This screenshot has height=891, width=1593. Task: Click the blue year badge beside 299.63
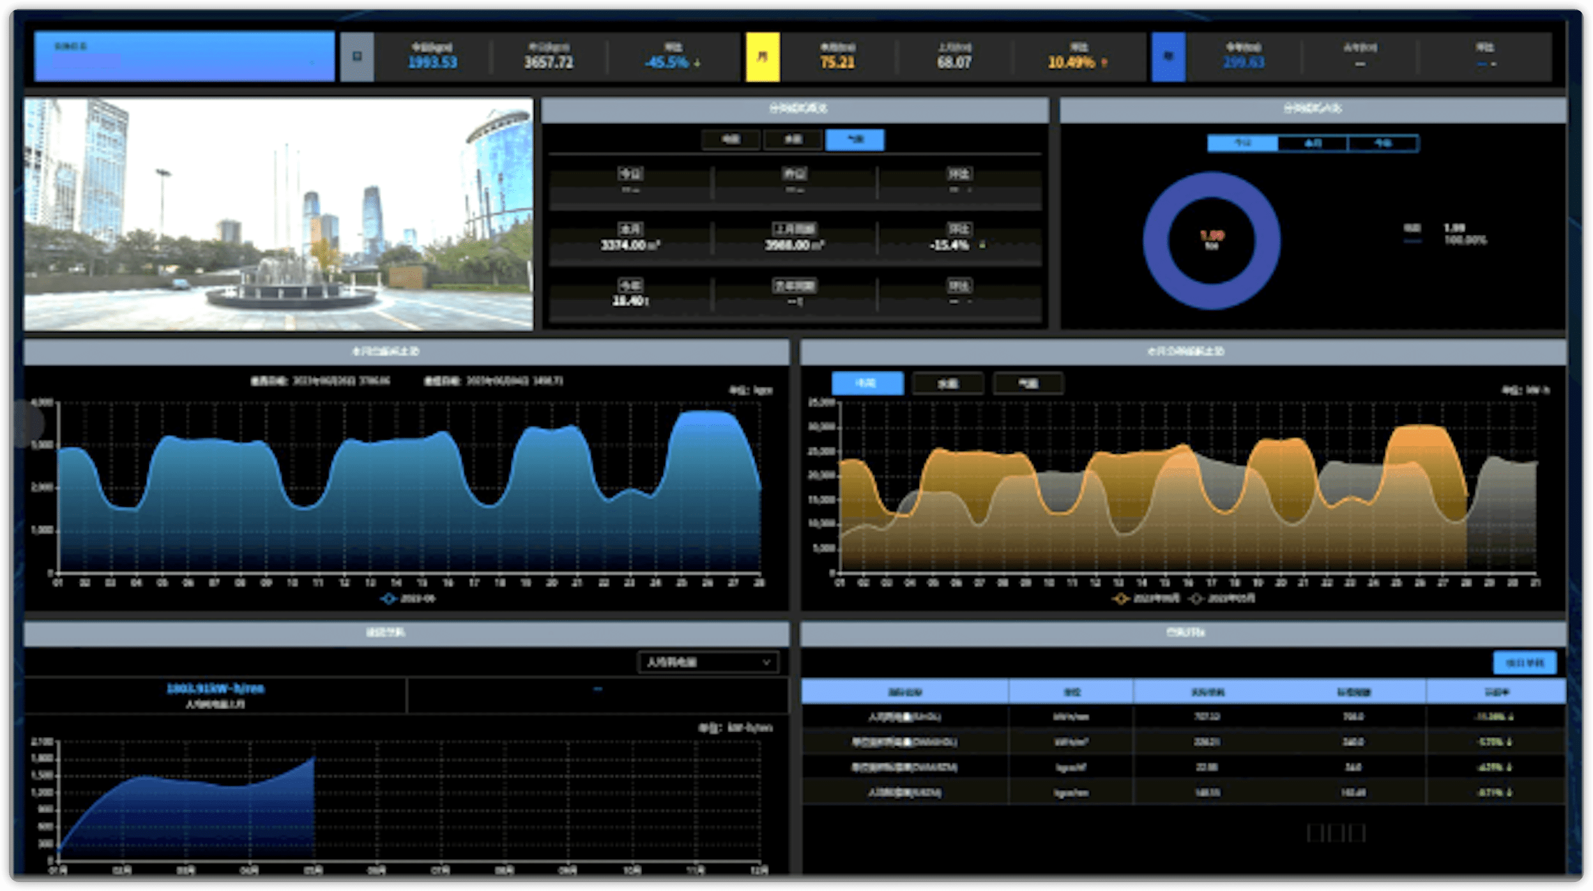click(1168, 57)
